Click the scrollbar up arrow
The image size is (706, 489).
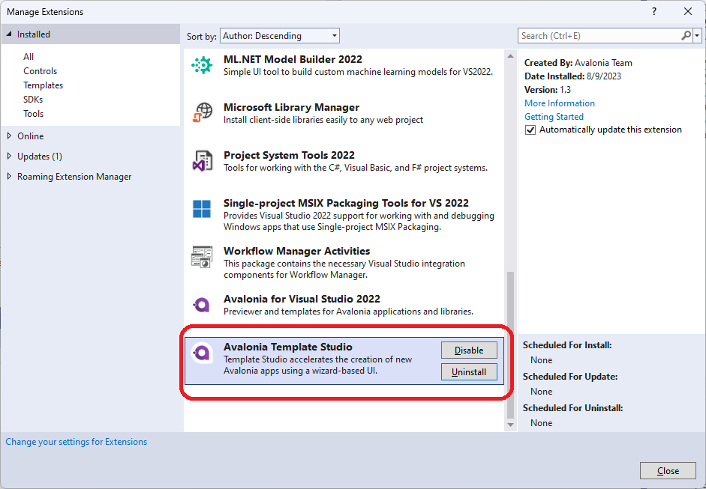[x=510, y=56]
